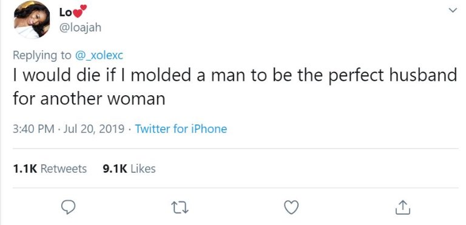Image resolution: width=466 pixels, height=225 pixels.
Task: Click the words 'for another woman'
Action: (89, 98)
